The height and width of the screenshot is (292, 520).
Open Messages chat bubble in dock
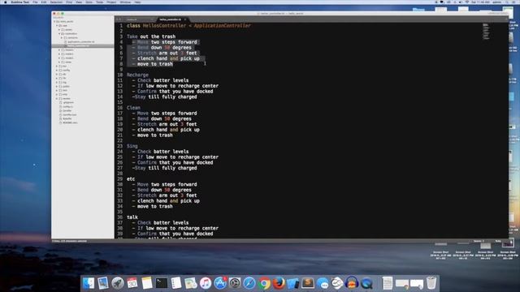323,283
